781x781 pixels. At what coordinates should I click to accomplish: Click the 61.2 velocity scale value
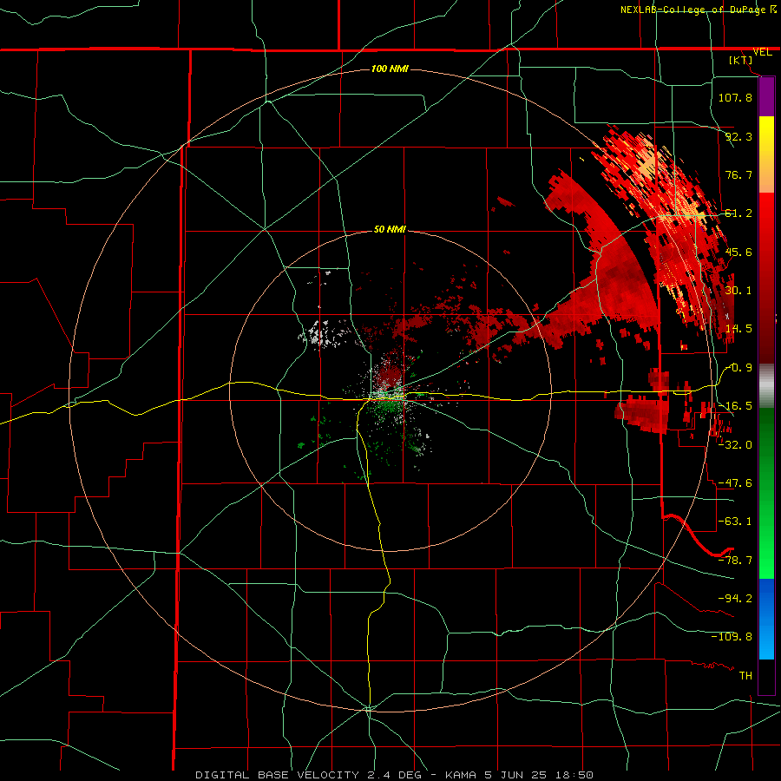[738, 213]
